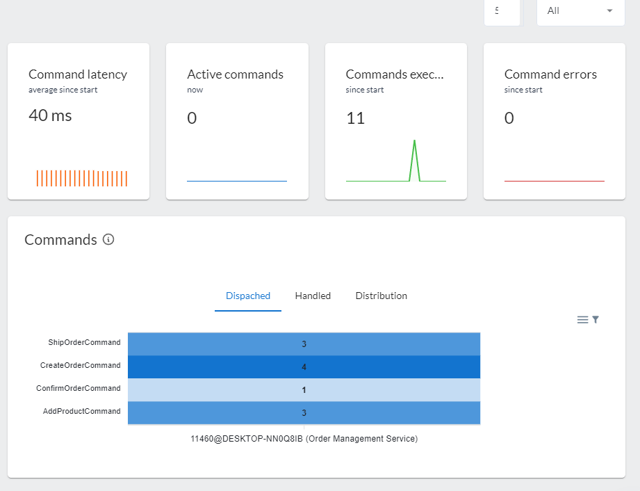Open the chart hamburger menu icon
This screenshot has height=491, width=640.
click(582, 320)
